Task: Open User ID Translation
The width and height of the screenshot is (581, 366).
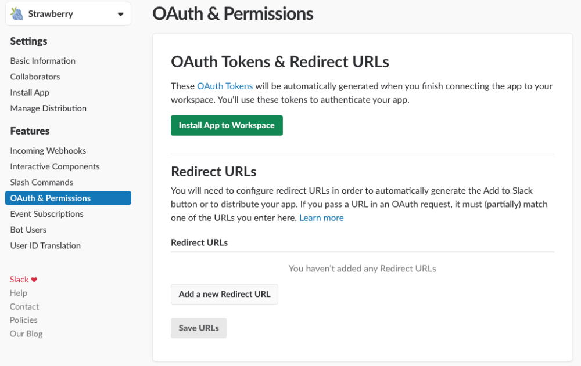Action: click(45, 245)
